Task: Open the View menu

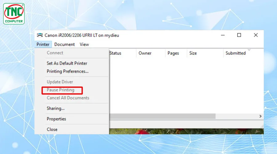Action: pyautogui.click(x=84, y=44)
